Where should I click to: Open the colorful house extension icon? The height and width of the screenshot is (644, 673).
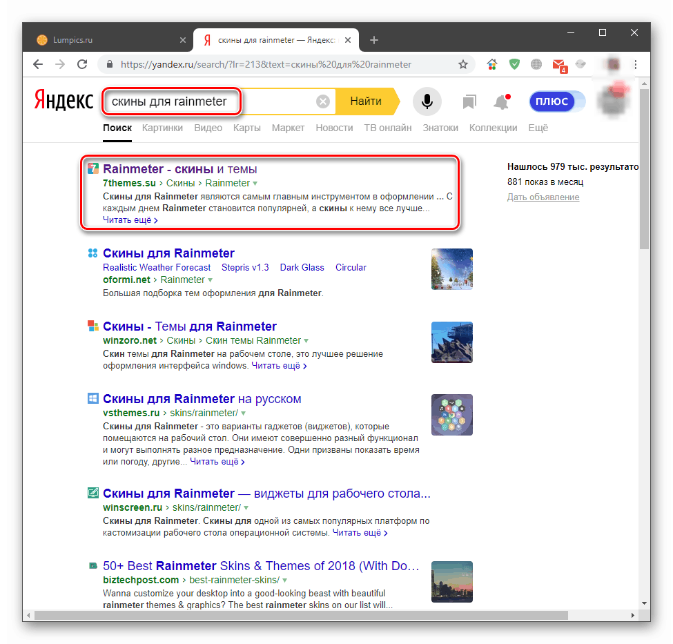tap(492, 64)
